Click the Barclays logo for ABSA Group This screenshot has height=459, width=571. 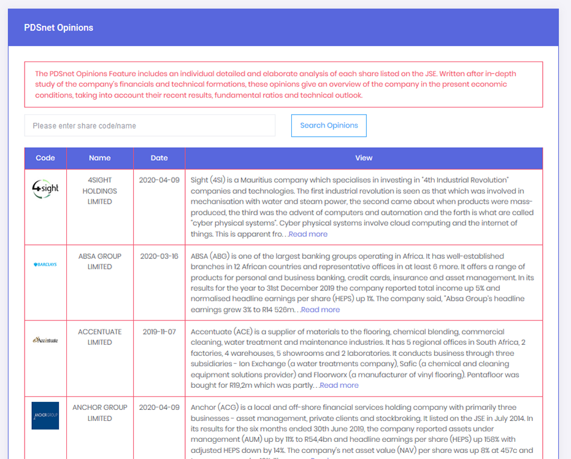click(x=45, y=264)
